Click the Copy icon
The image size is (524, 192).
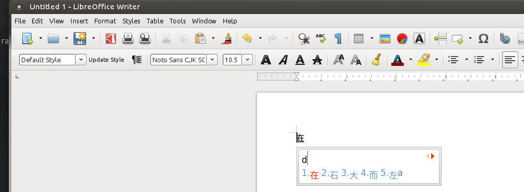183,38
